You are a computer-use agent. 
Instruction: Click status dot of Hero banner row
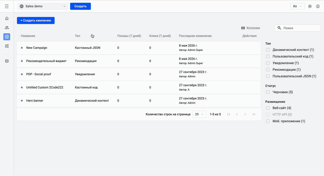point(22,101)
